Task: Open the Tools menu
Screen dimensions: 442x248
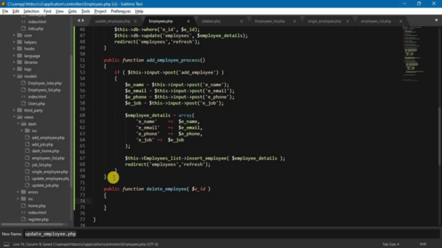Action: 86,11
